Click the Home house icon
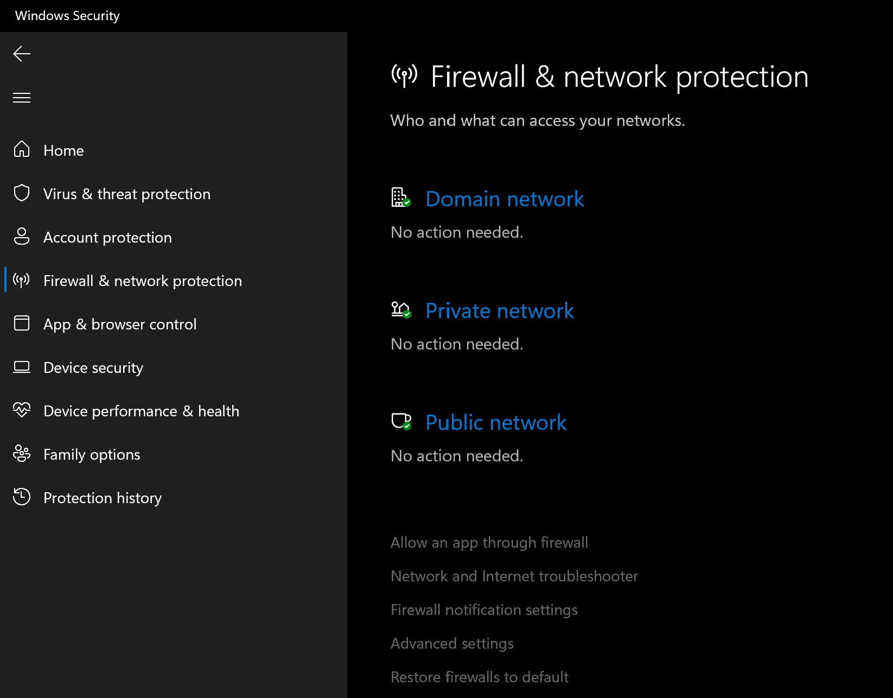Image resolution: width=893 pixels, height=698 pixels. 22,149
